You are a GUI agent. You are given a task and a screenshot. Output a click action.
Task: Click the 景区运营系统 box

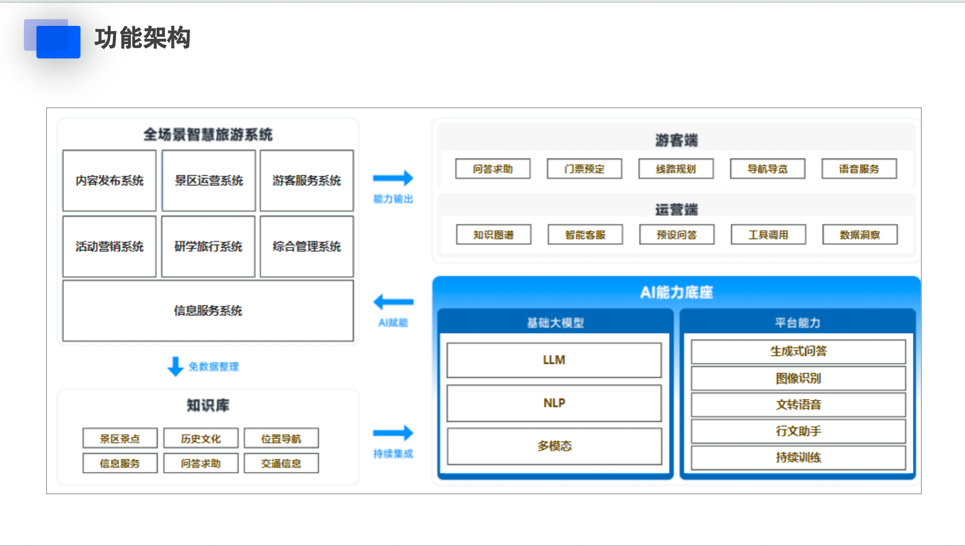tap(208, 181)
